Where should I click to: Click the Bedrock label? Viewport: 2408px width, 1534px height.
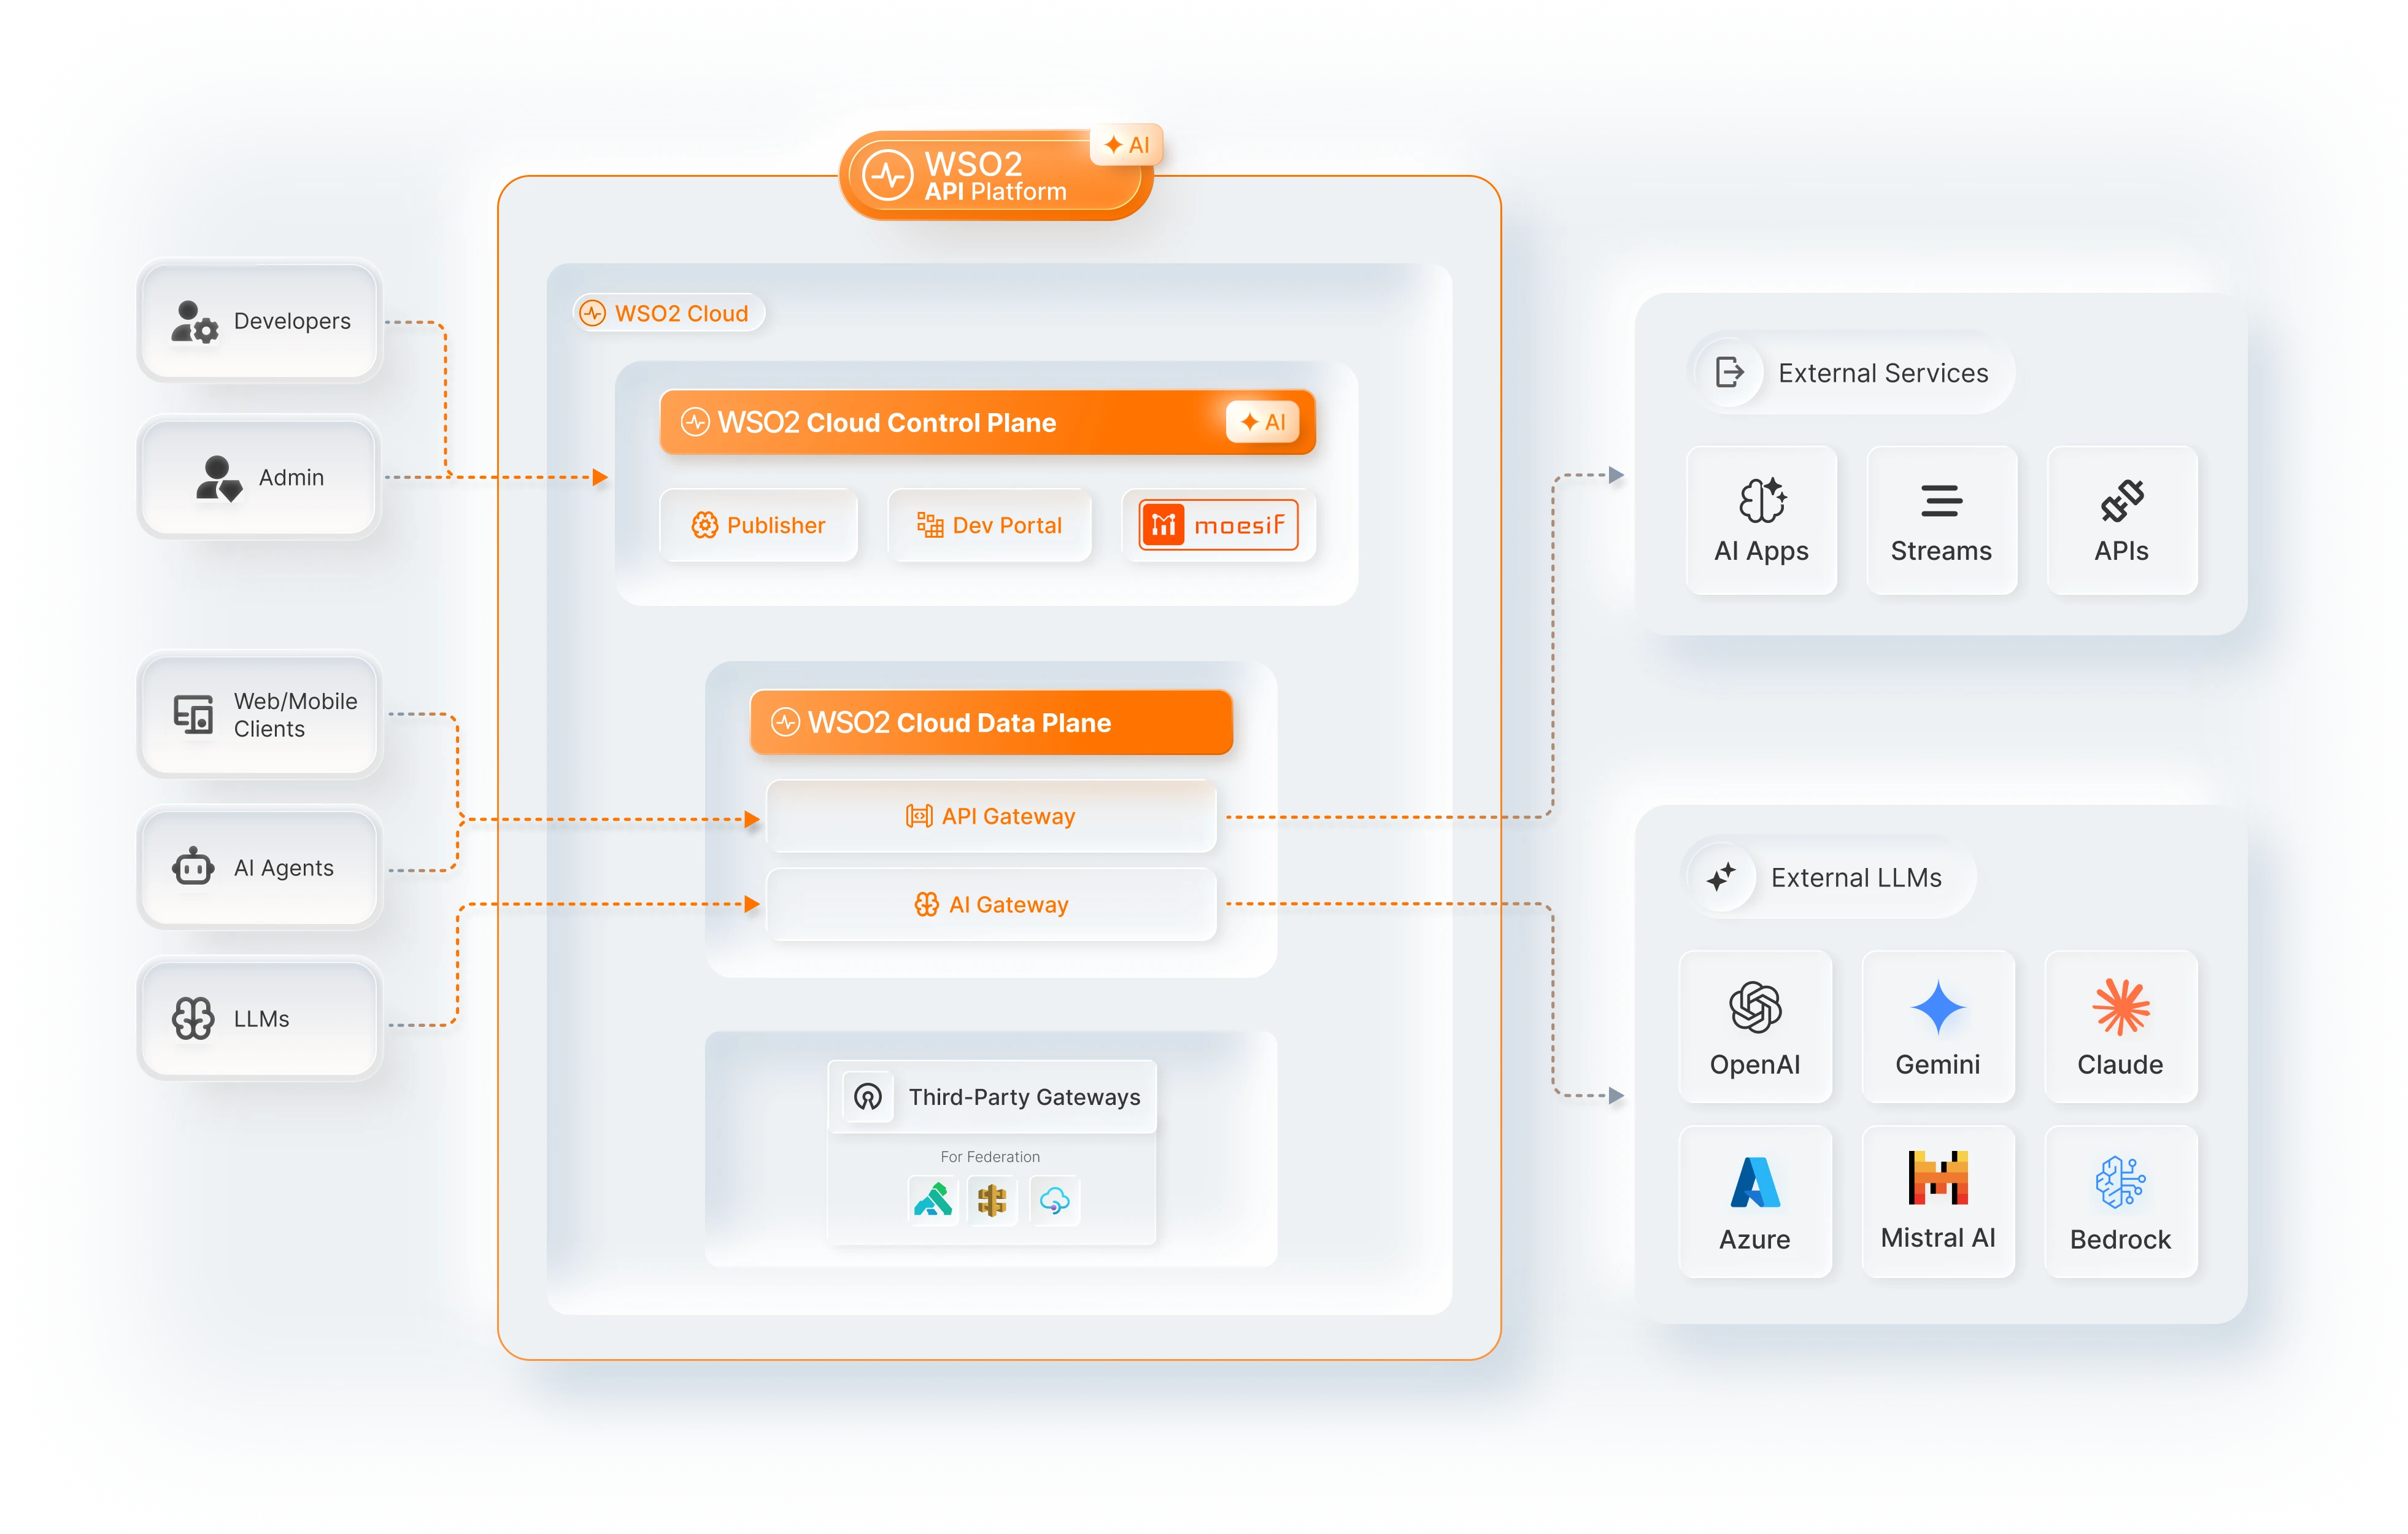(x=2120, y=1239)
